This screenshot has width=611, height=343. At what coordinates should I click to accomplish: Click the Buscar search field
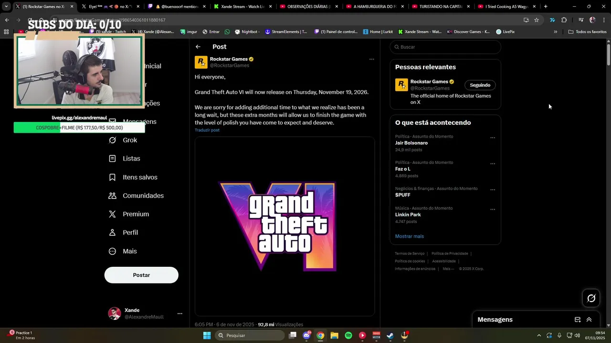point(445,47)
